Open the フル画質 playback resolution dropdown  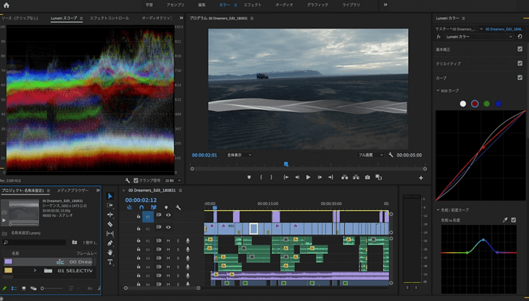pyautogui.click(x=370, y=155)
